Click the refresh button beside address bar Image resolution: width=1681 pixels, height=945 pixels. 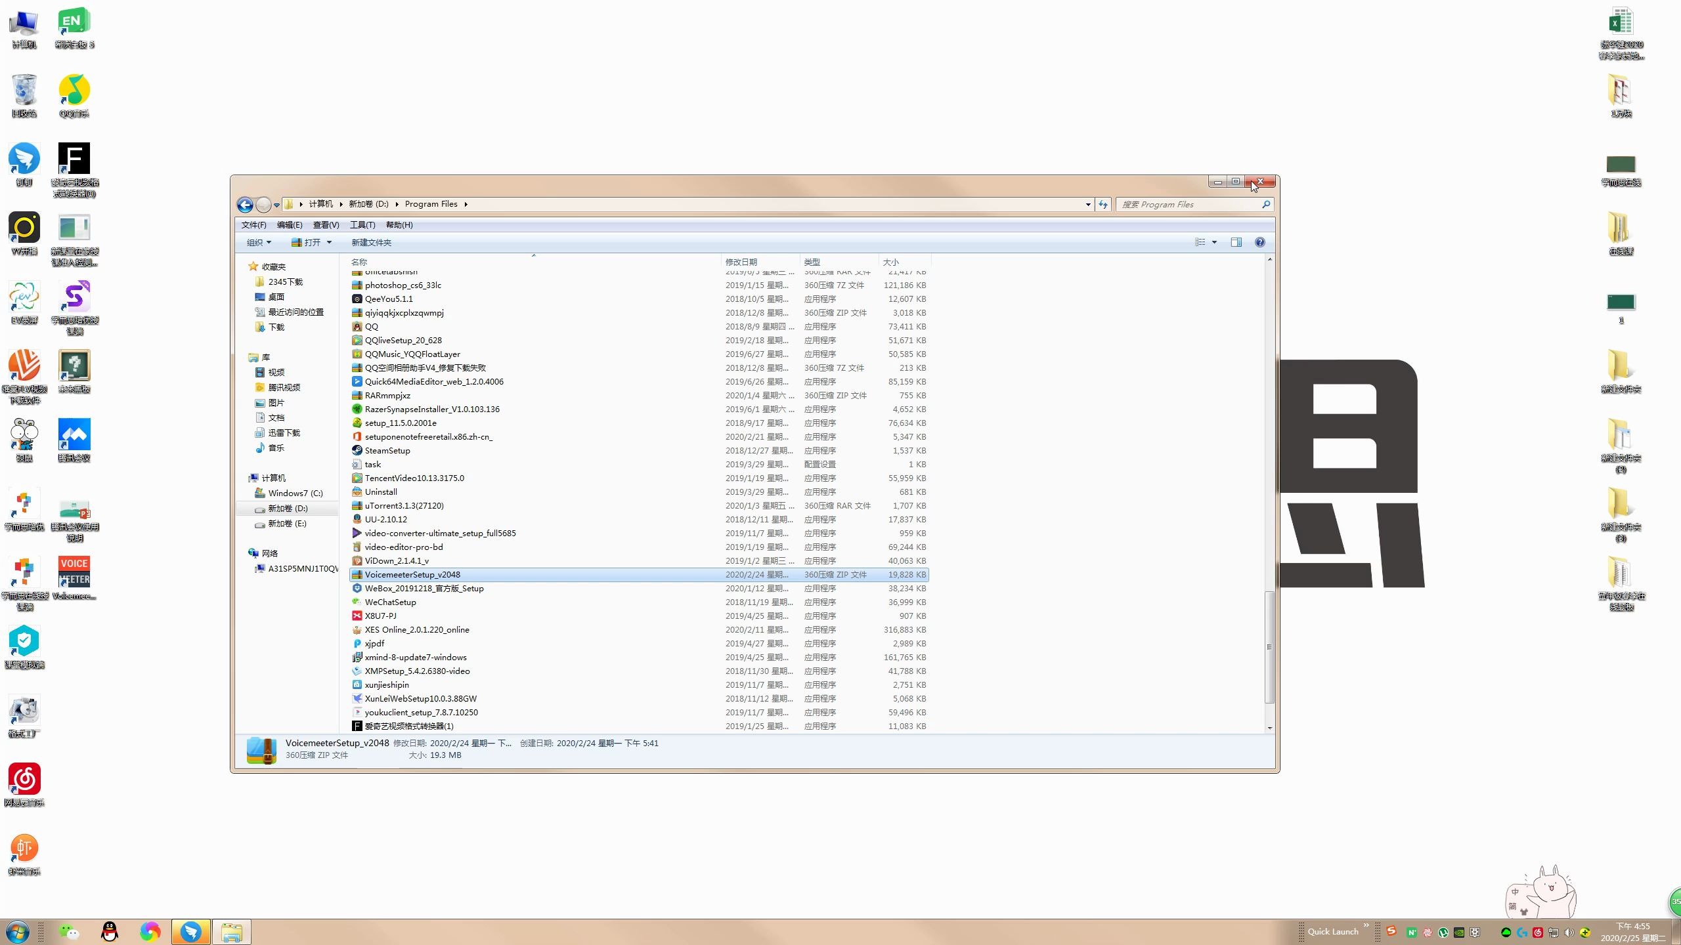(x=1103, y=205)
